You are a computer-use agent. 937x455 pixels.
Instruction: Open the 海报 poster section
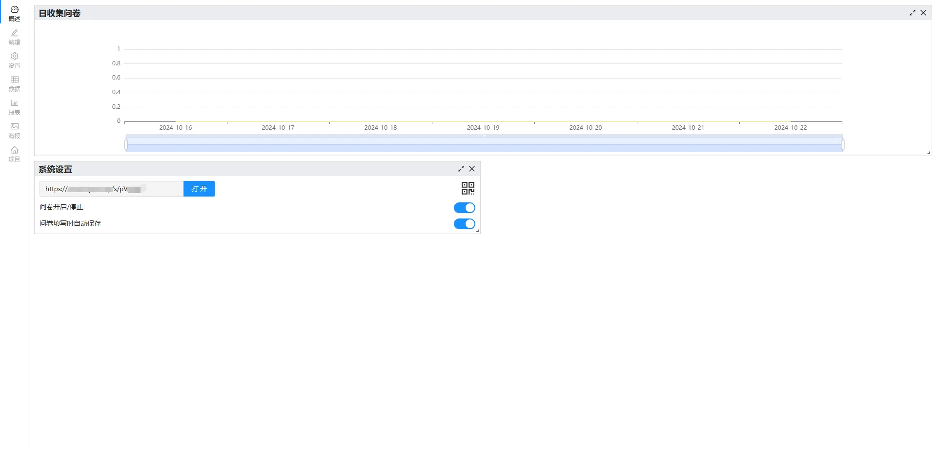click(x=15, y=130)
